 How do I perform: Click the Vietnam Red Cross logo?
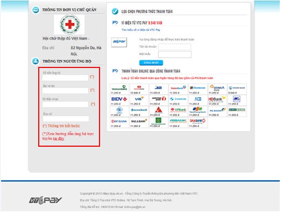coord(69,24)
